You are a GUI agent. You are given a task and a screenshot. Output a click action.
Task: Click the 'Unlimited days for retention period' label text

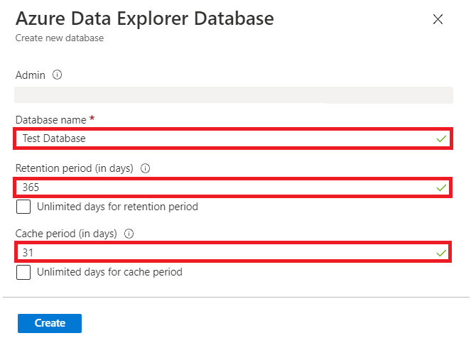click(117, 207)
